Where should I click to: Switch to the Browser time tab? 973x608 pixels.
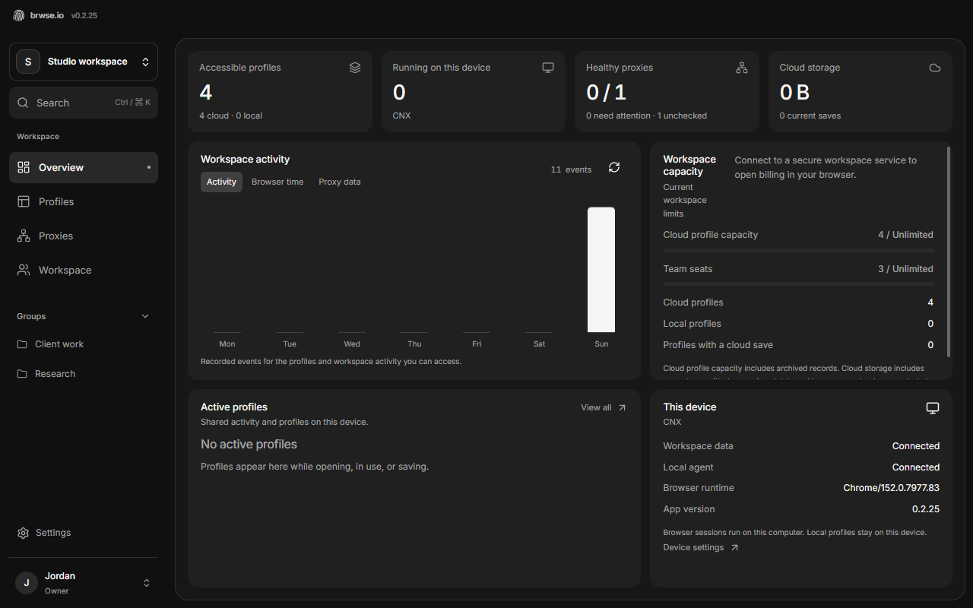[x=277, y=182]
